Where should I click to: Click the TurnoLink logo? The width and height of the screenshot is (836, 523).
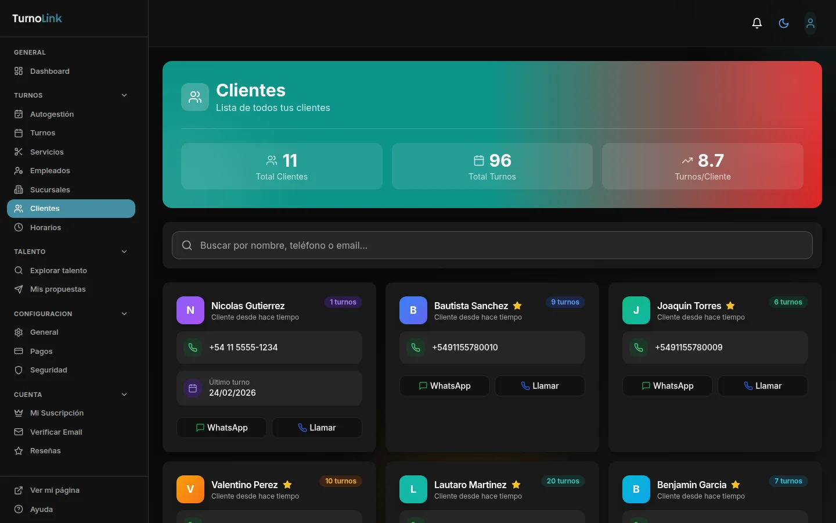point(37,19)
